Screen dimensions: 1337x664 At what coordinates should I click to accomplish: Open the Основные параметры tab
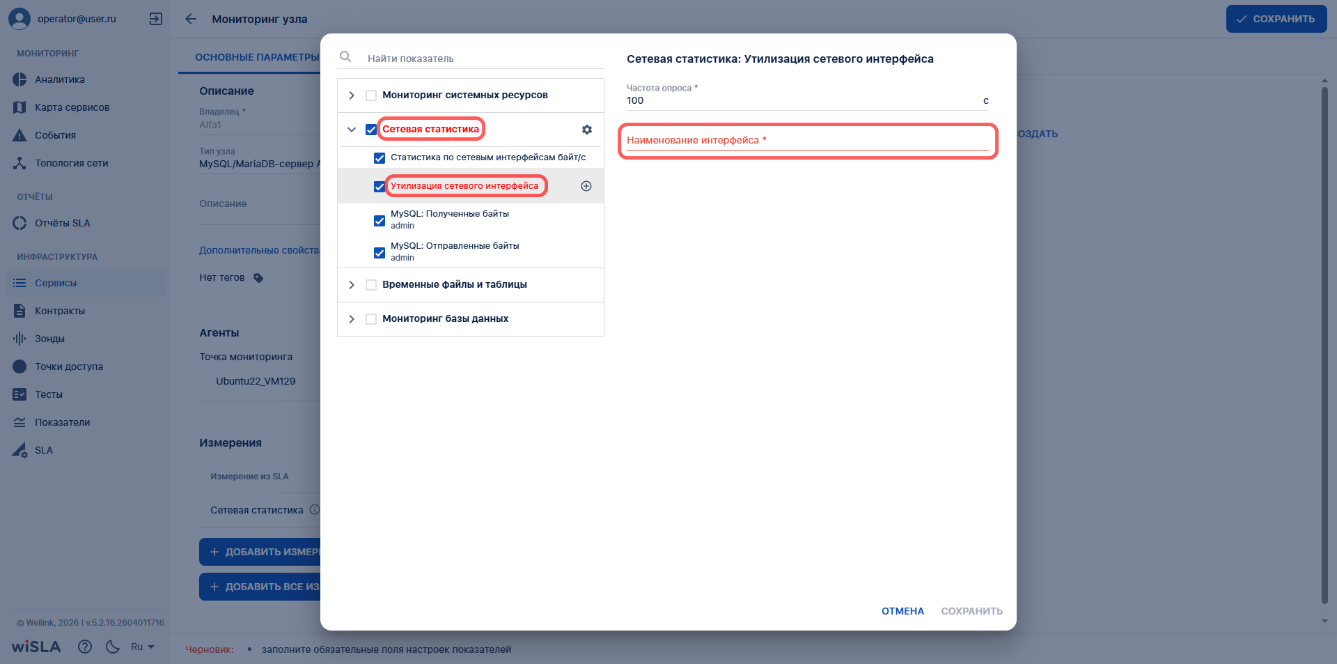point(256,57)
